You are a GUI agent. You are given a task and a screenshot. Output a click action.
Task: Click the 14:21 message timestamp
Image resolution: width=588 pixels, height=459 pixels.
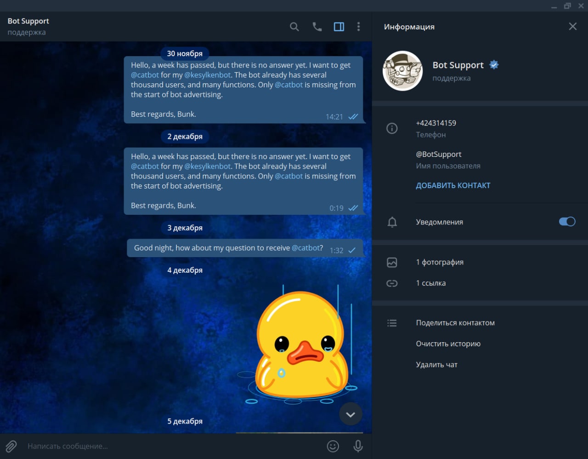coord(334,117)
